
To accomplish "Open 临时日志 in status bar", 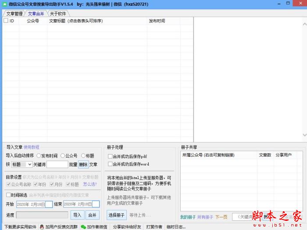I will point(176,227).
